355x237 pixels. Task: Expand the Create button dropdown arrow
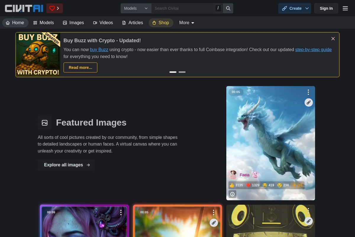point(307,8)
